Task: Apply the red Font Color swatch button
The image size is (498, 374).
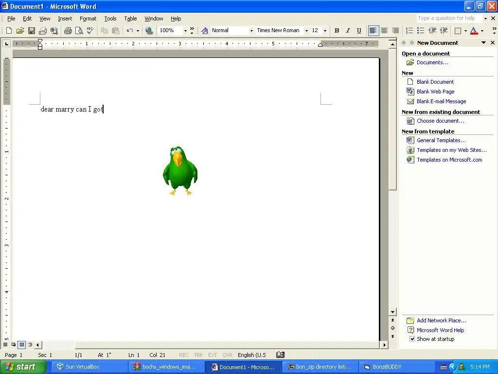Action: point(474,31)
